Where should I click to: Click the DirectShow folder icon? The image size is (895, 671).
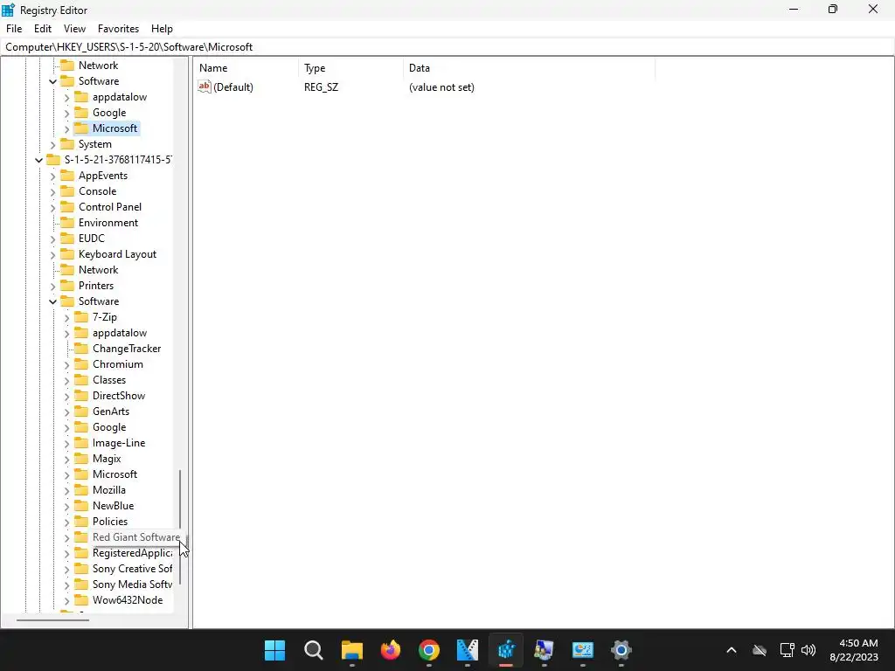pyautogui.click(x=81, y=396)
